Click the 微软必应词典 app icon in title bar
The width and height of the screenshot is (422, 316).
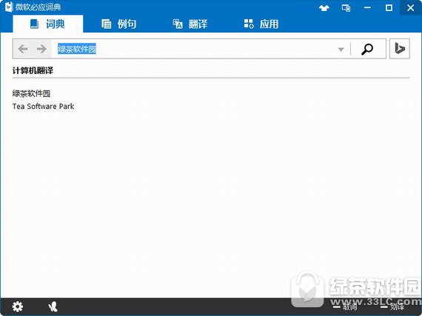click(9, 7)
